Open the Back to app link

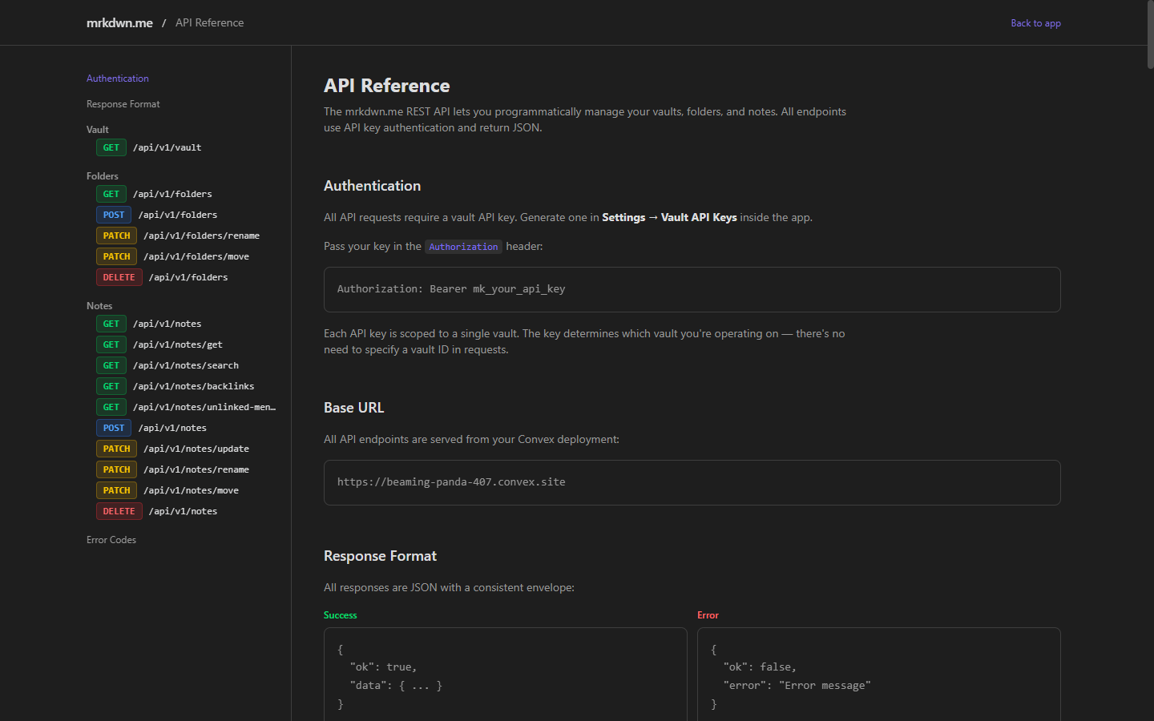coord(1035,23)
